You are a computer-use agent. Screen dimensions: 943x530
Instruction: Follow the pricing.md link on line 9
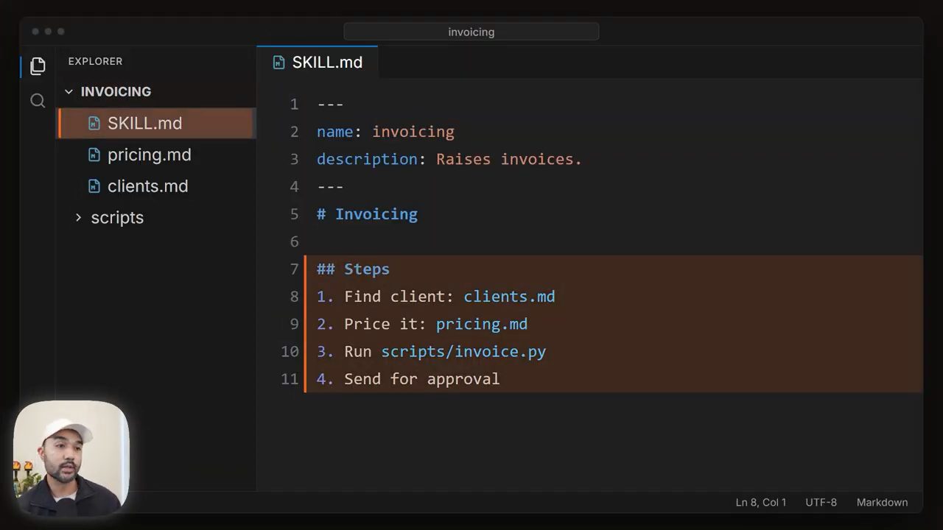click(x=482, y=324)
